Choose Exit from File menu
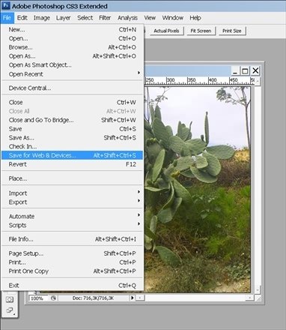Screen dimensions: 286x330 point(73,285)
